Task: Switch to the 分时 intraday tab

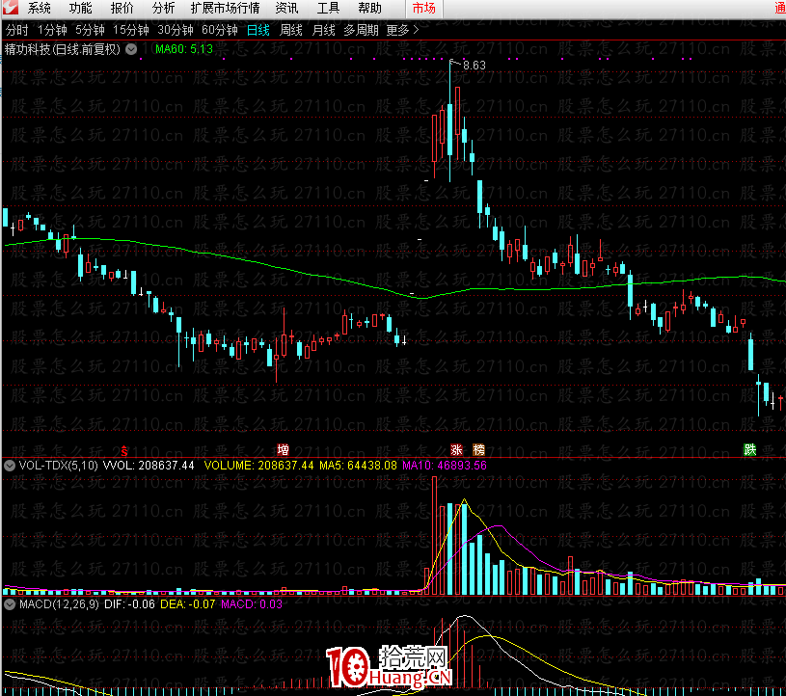Action: point(17,30)
